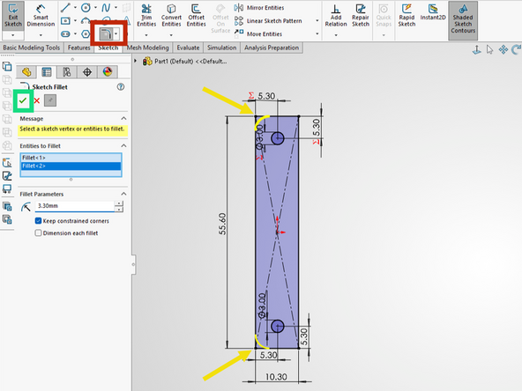
Task: Open PropertyManager tab icon
Action: click(x=46, y=72)
